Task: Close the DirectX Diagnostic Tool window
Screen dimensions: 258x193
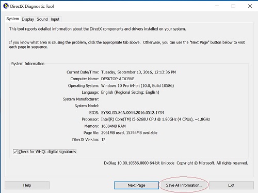Action: coord(250,6)
